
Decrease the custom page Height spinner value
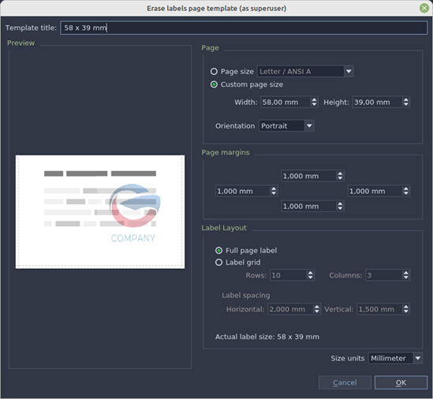click(405, 105)
